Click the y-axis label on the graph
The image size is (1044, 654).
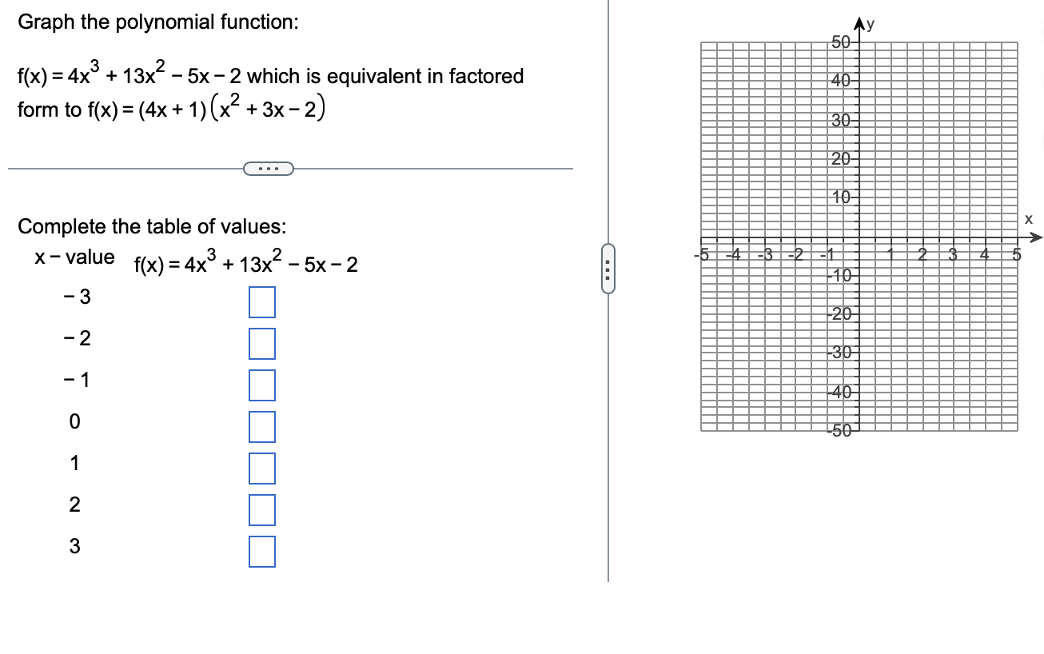870,25
